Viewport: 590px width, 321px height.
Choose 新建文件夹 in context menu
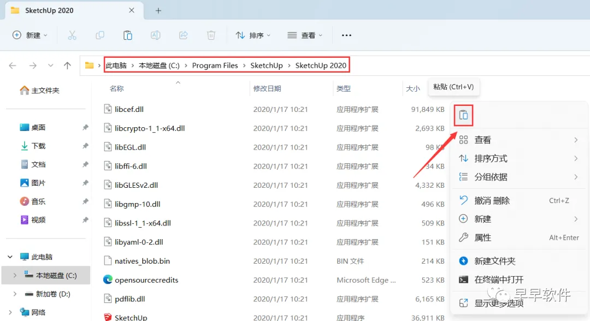point(518,261)
